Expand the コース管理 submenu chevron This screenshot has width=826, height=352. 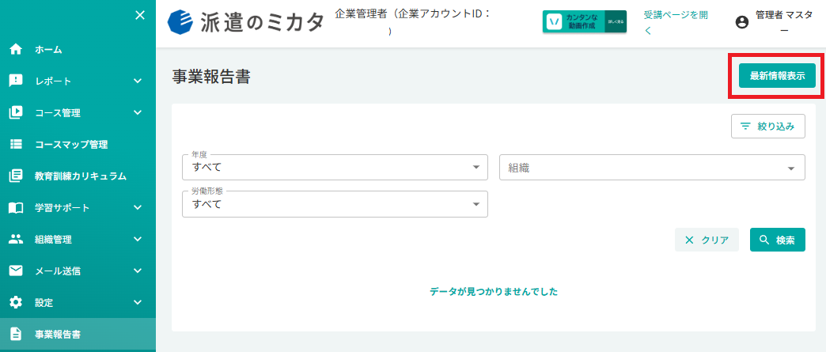pos(138,113)
